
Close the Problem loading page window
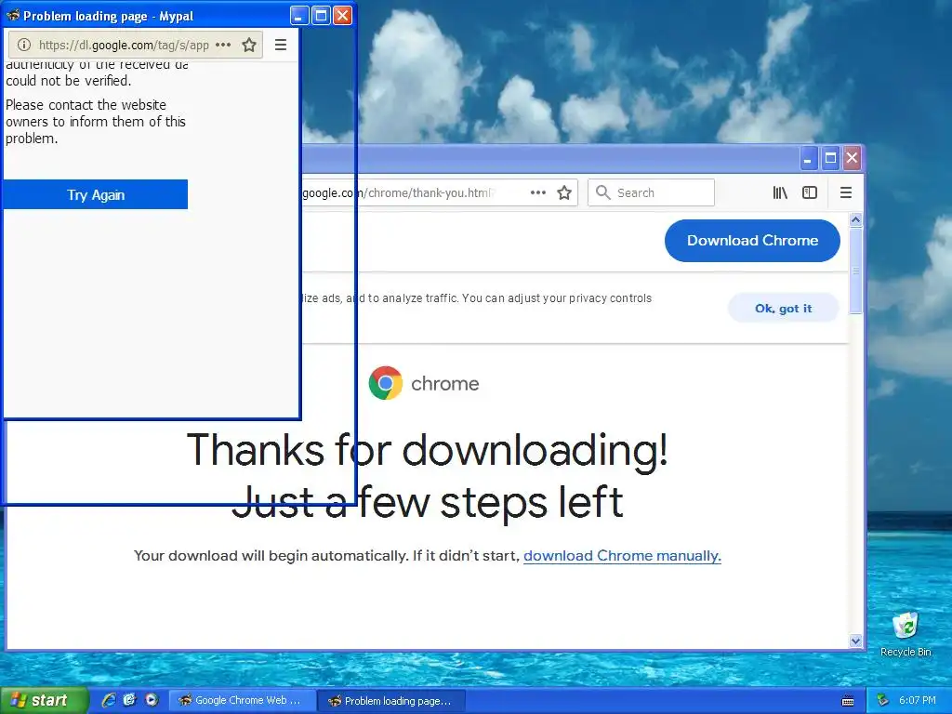click(x=342, y=15)
